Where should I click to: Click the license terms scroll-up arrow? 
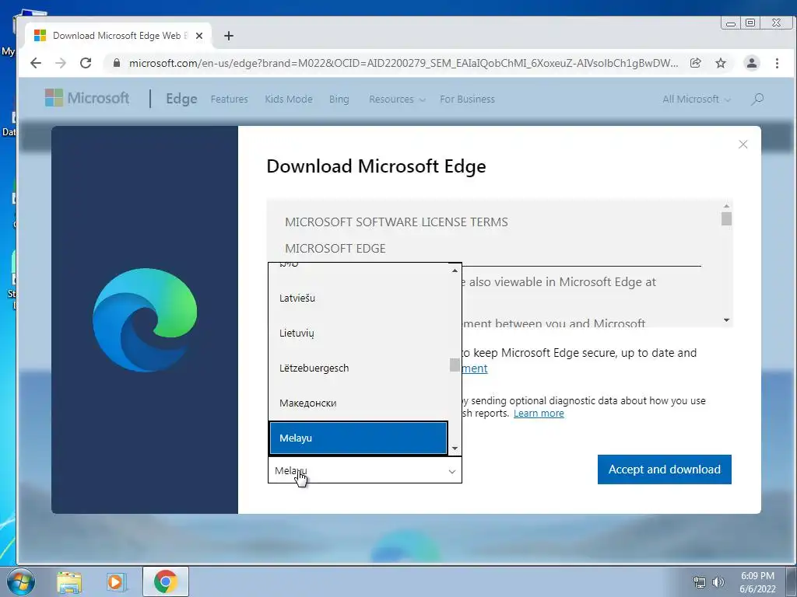click(x=726, y=205)
